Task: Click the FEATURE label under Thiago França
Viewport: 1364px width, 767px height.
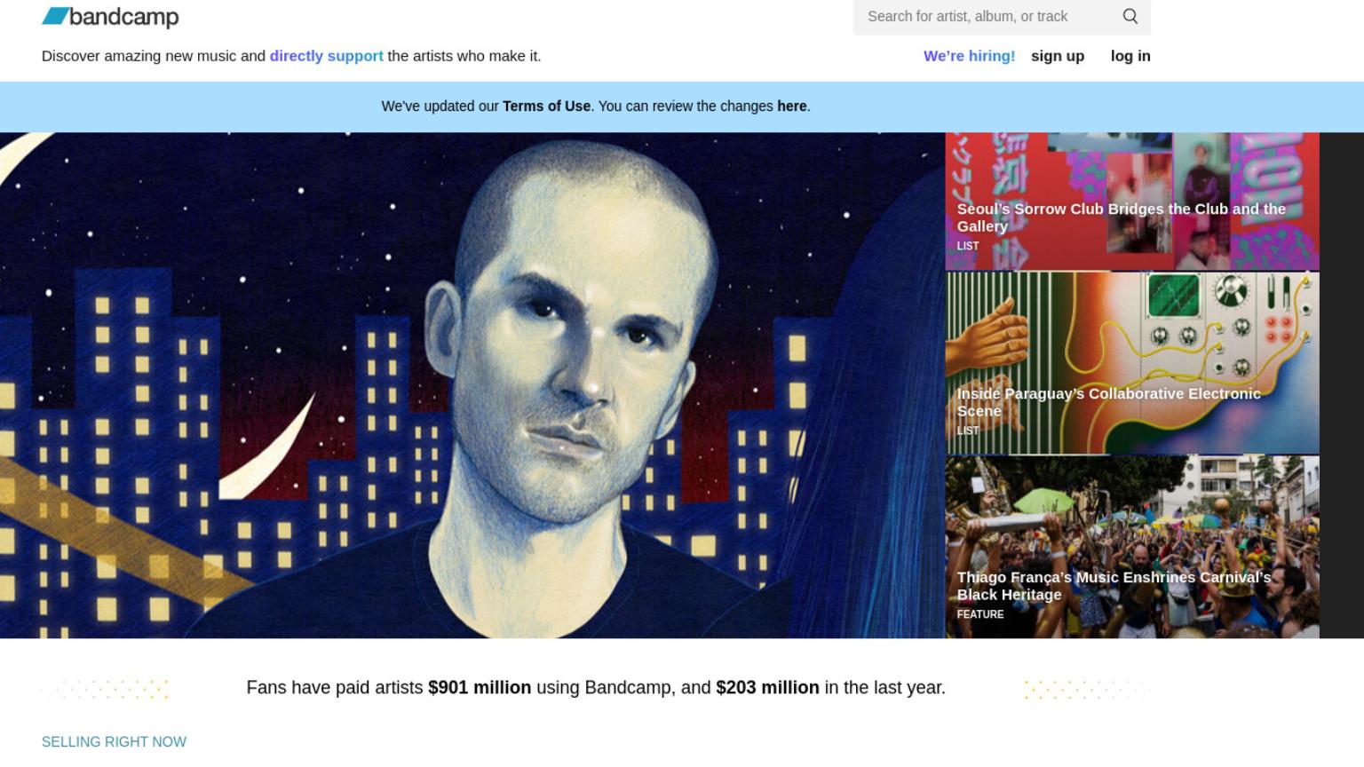Action: 979,614
